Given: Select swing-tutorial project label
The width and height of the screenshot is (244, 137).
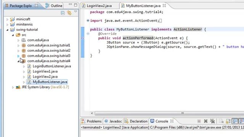Looking at the screenshot, I should (27, 30).
